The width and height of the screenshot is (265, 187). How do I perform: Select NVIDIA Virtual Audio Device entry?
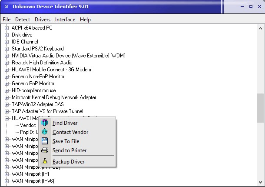(x=69, y=56)
